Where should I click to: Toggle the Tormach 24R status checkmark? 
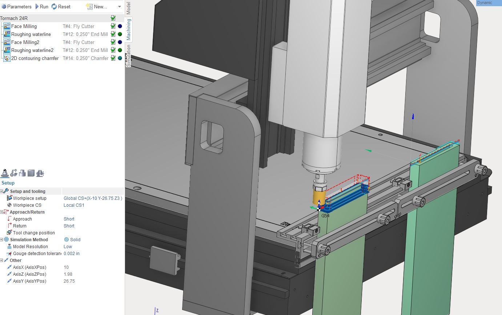[113, 18]
